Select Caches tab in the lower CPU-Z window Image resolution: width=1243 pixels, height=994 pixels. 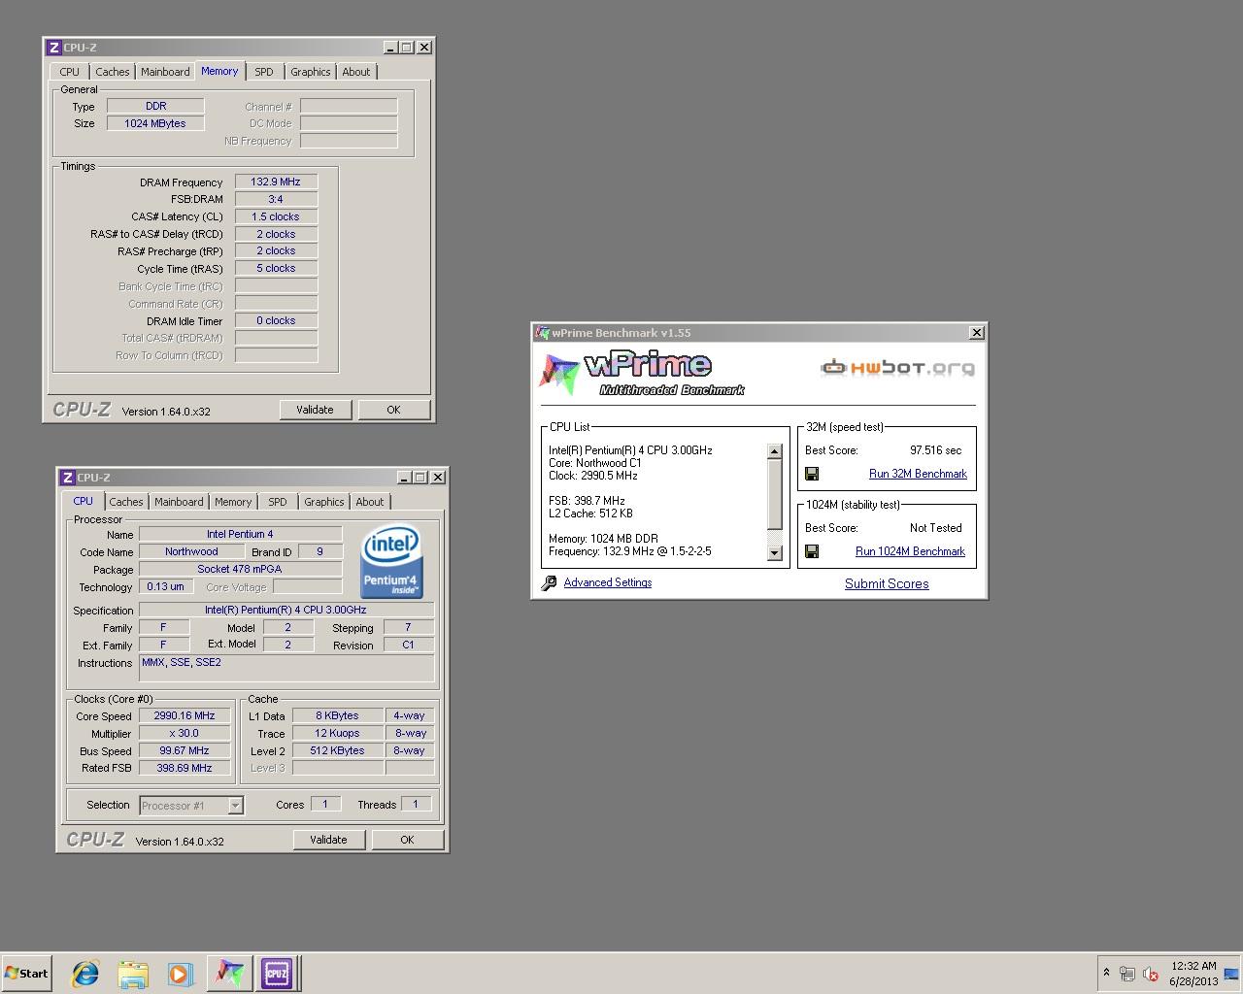point(126,502)
